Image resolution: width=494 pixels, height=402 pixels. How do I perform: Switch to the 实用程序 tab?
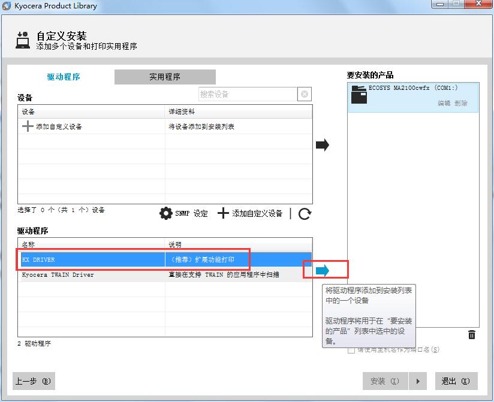(165, 77)
